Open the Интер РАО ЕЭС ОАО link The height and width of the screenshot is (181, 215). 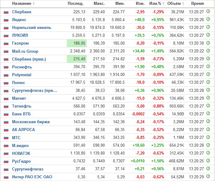pyautogui.click(x=32, y=177)
